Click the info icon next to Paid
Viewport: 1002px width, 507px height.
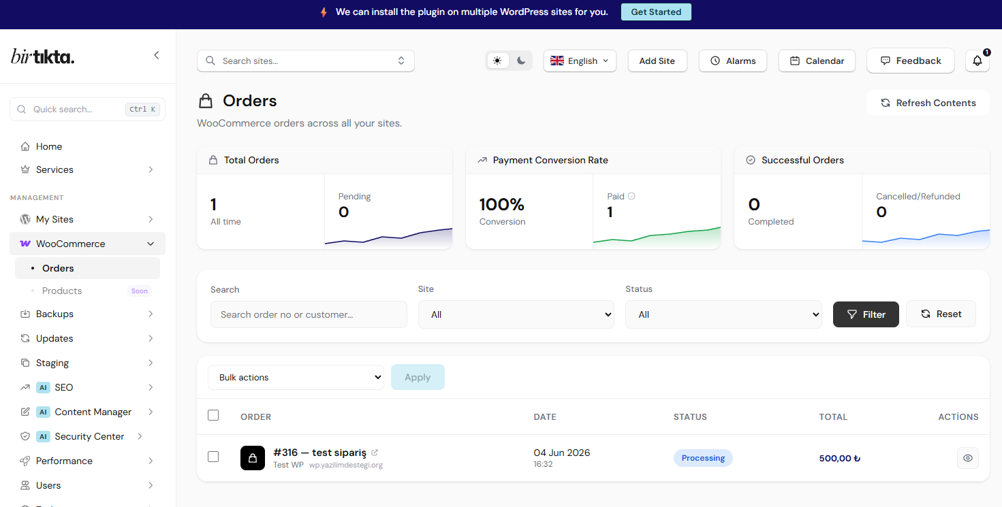631,196
